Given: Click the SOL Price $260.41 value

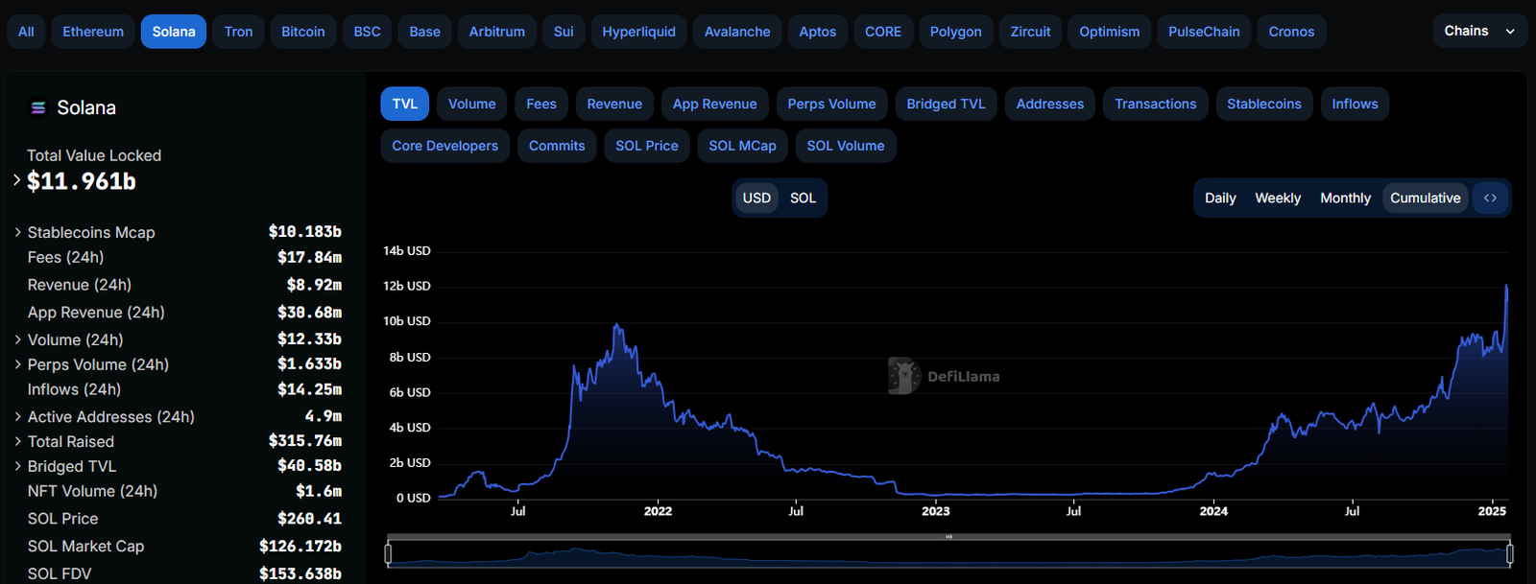Looking at the screenshot, I should 310,519.
